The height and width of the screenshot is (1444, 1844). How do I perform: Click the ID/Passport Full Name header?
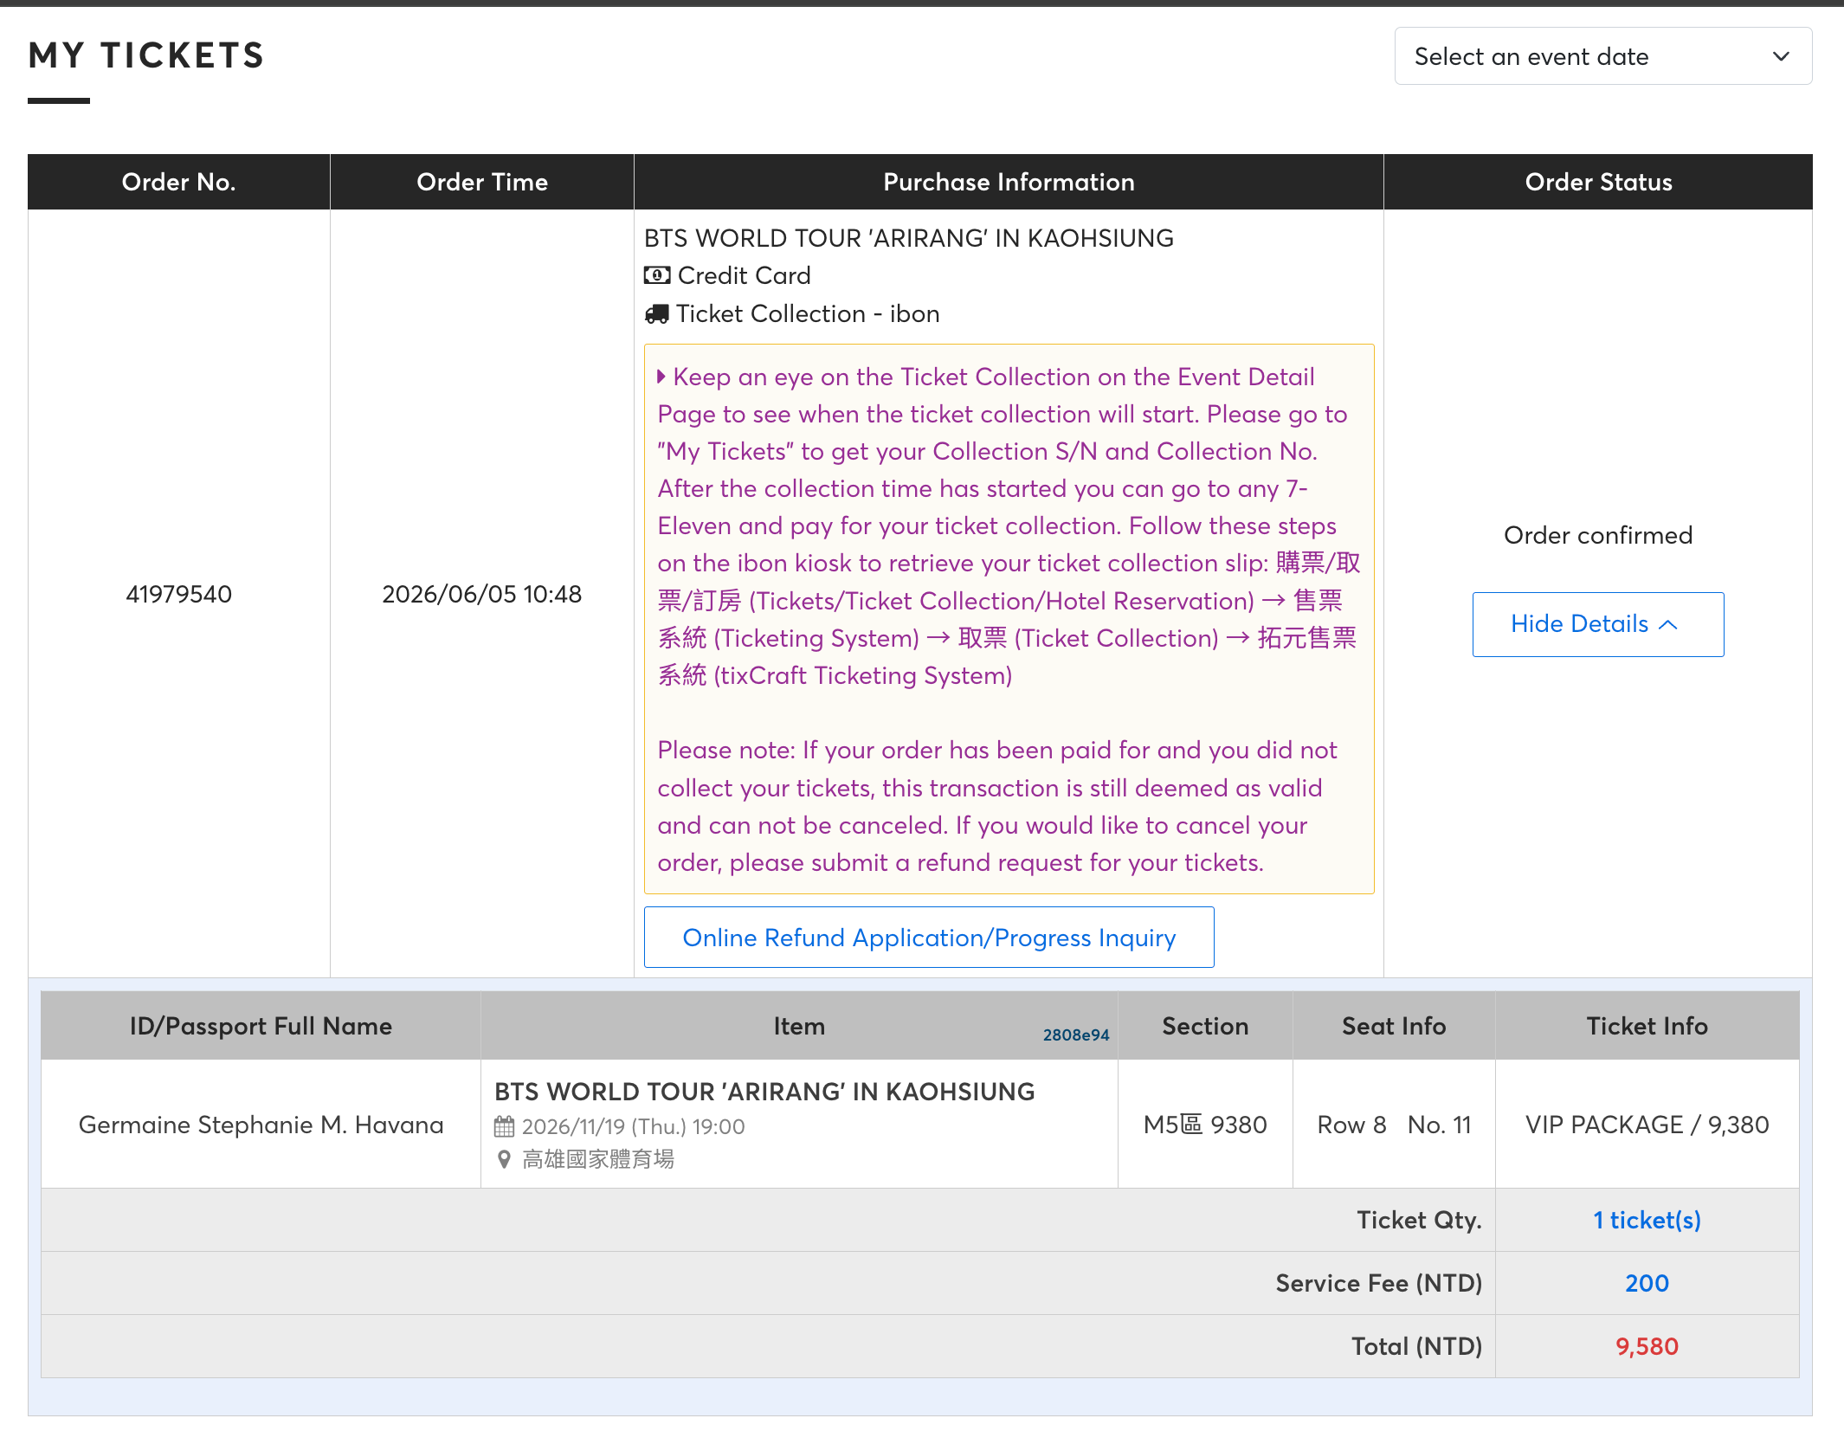261,1026
